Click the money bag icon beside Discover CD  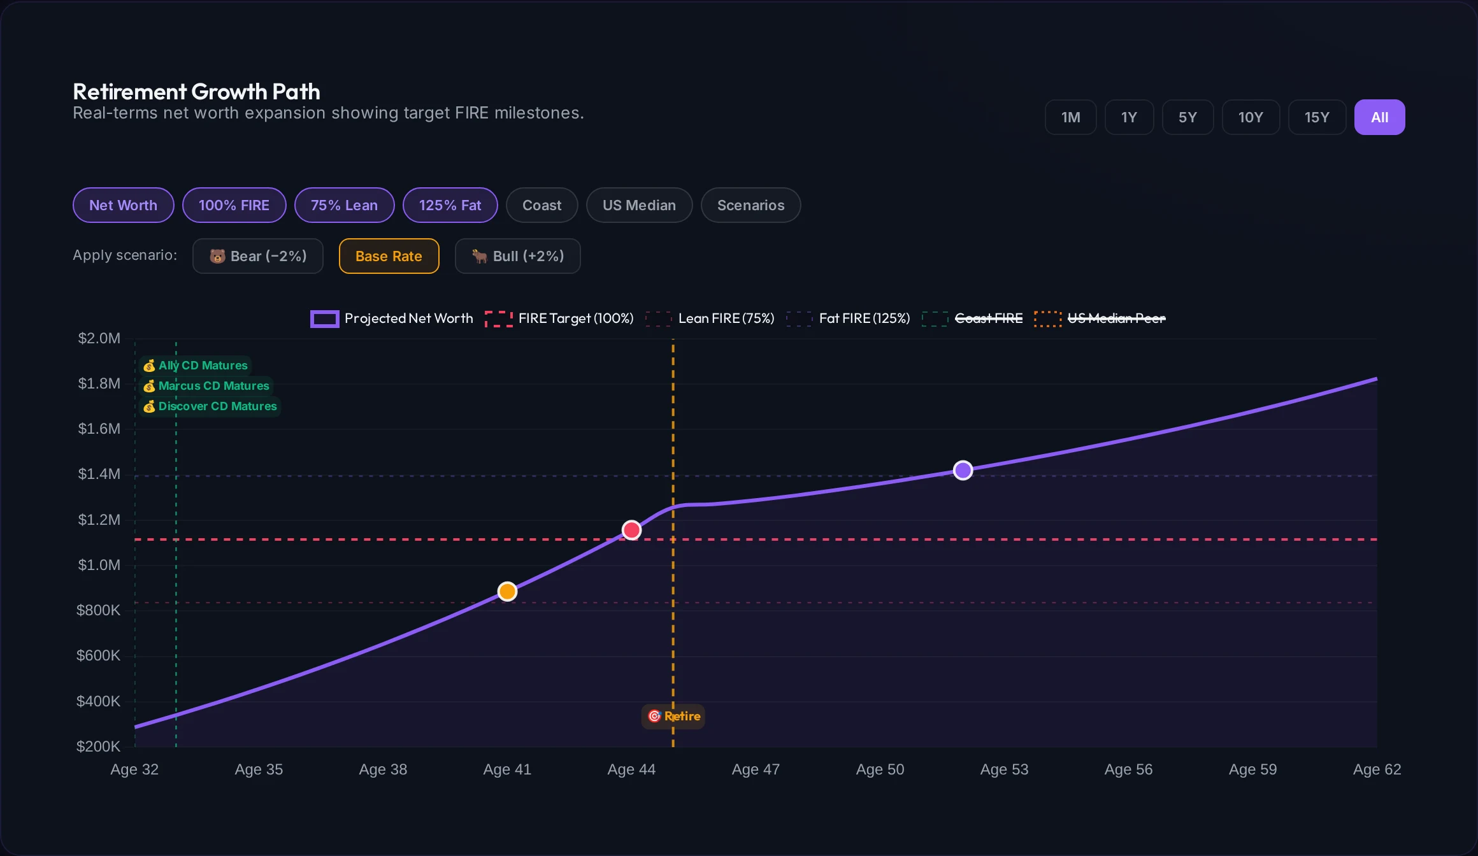pyautogui.click(x=149, y=406)
